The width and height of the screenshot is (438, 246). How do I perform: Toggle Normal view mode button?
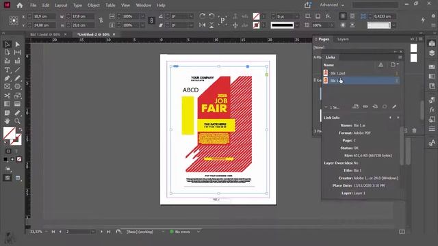[8, 178]
